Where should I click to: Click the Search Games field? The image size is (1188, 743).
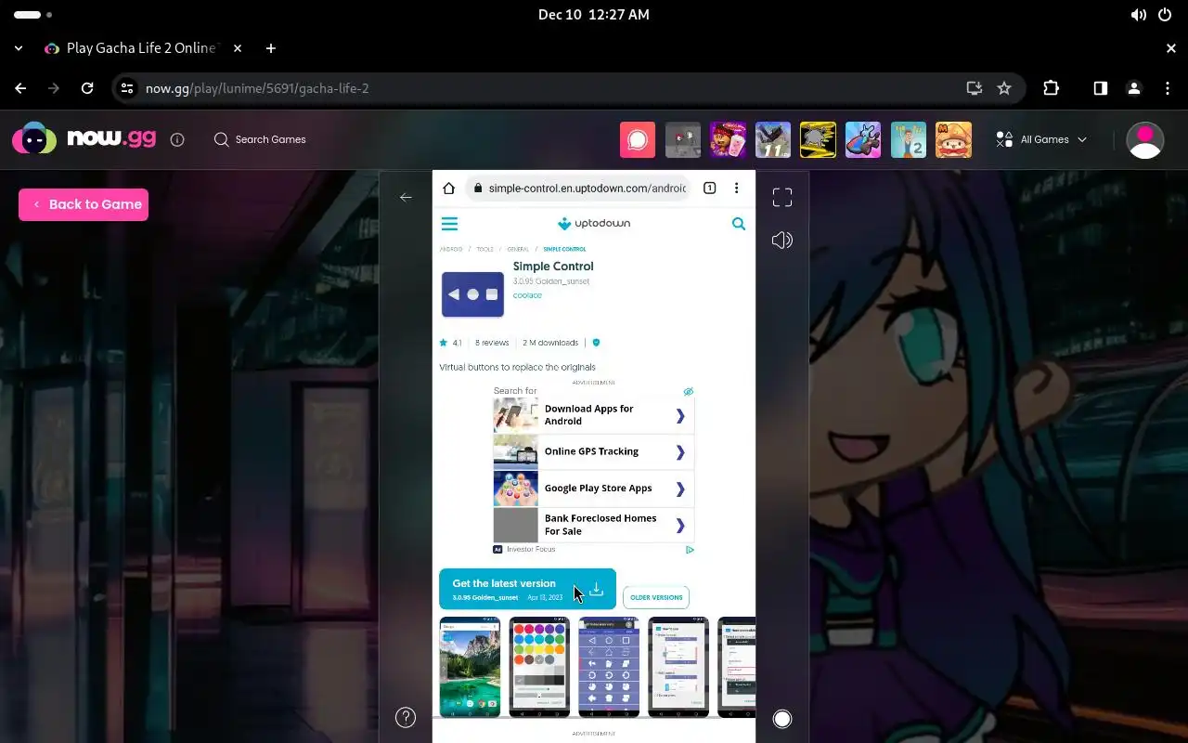click(x=260, y=139)
